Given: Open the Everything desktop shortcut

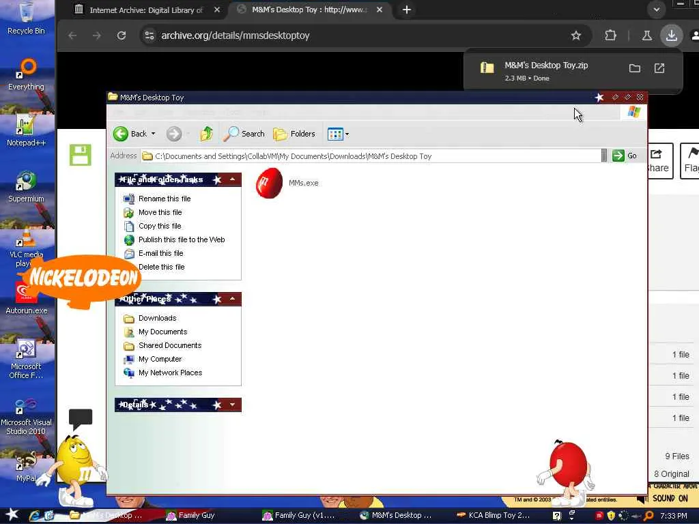Looking at the screenshot, I should click(27, 74).
